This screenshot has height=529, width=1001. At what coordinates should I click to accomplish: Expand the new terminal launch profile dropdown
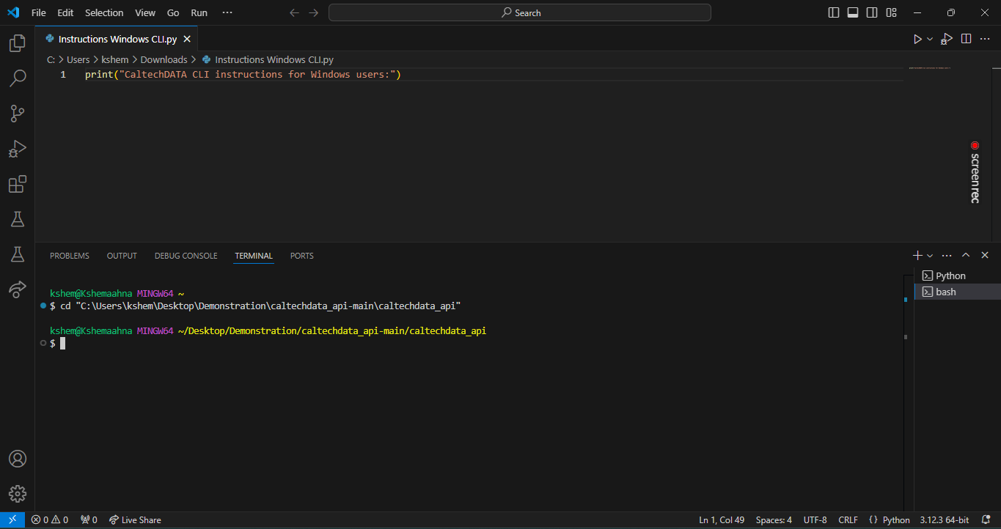tap(930, 255)
